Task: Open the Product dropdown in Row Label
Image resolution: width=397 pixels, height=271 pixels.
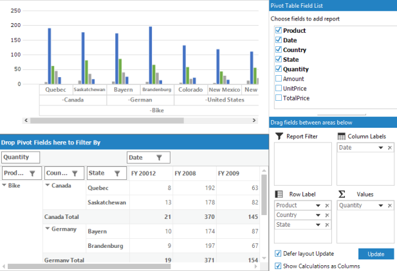Action: (318, 205)
